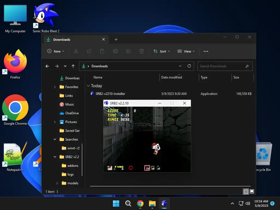Open addons folder in sidebar

click(x=70, y=166)
